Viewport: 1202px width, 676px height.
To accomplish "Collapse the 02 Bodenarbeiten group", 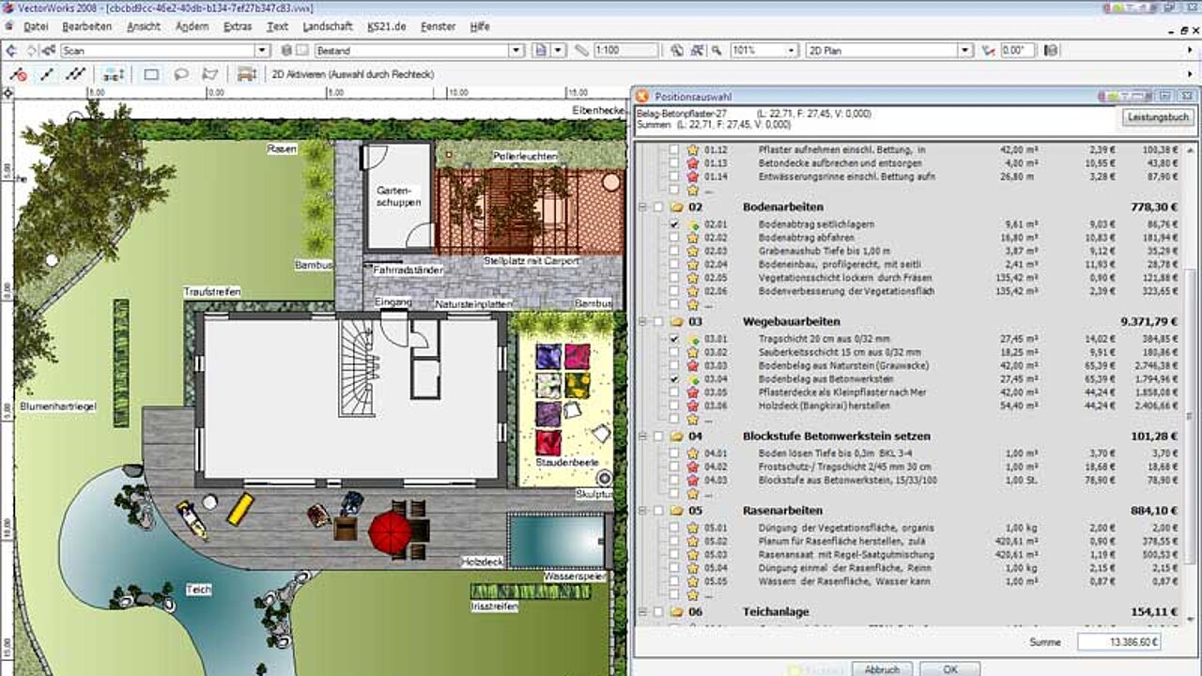I will click(643, 207).
